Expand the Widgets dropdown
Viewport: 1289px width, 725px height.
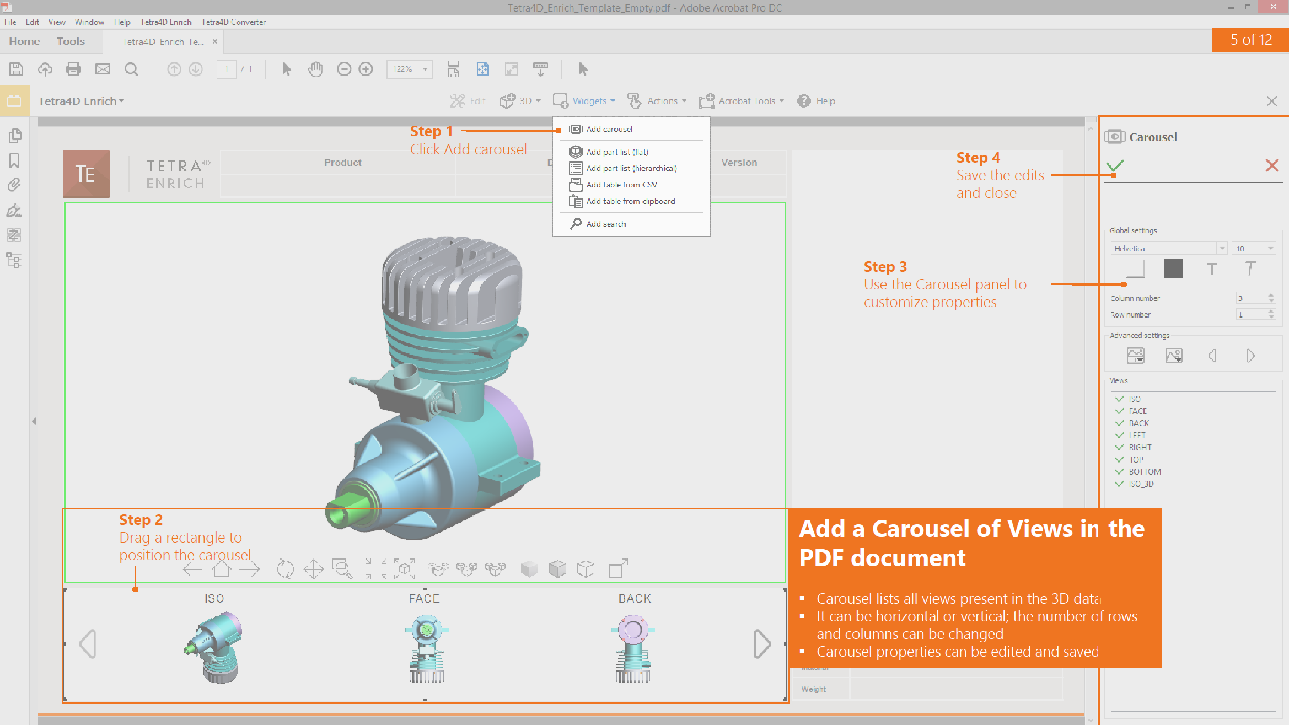tap(584, 101)
